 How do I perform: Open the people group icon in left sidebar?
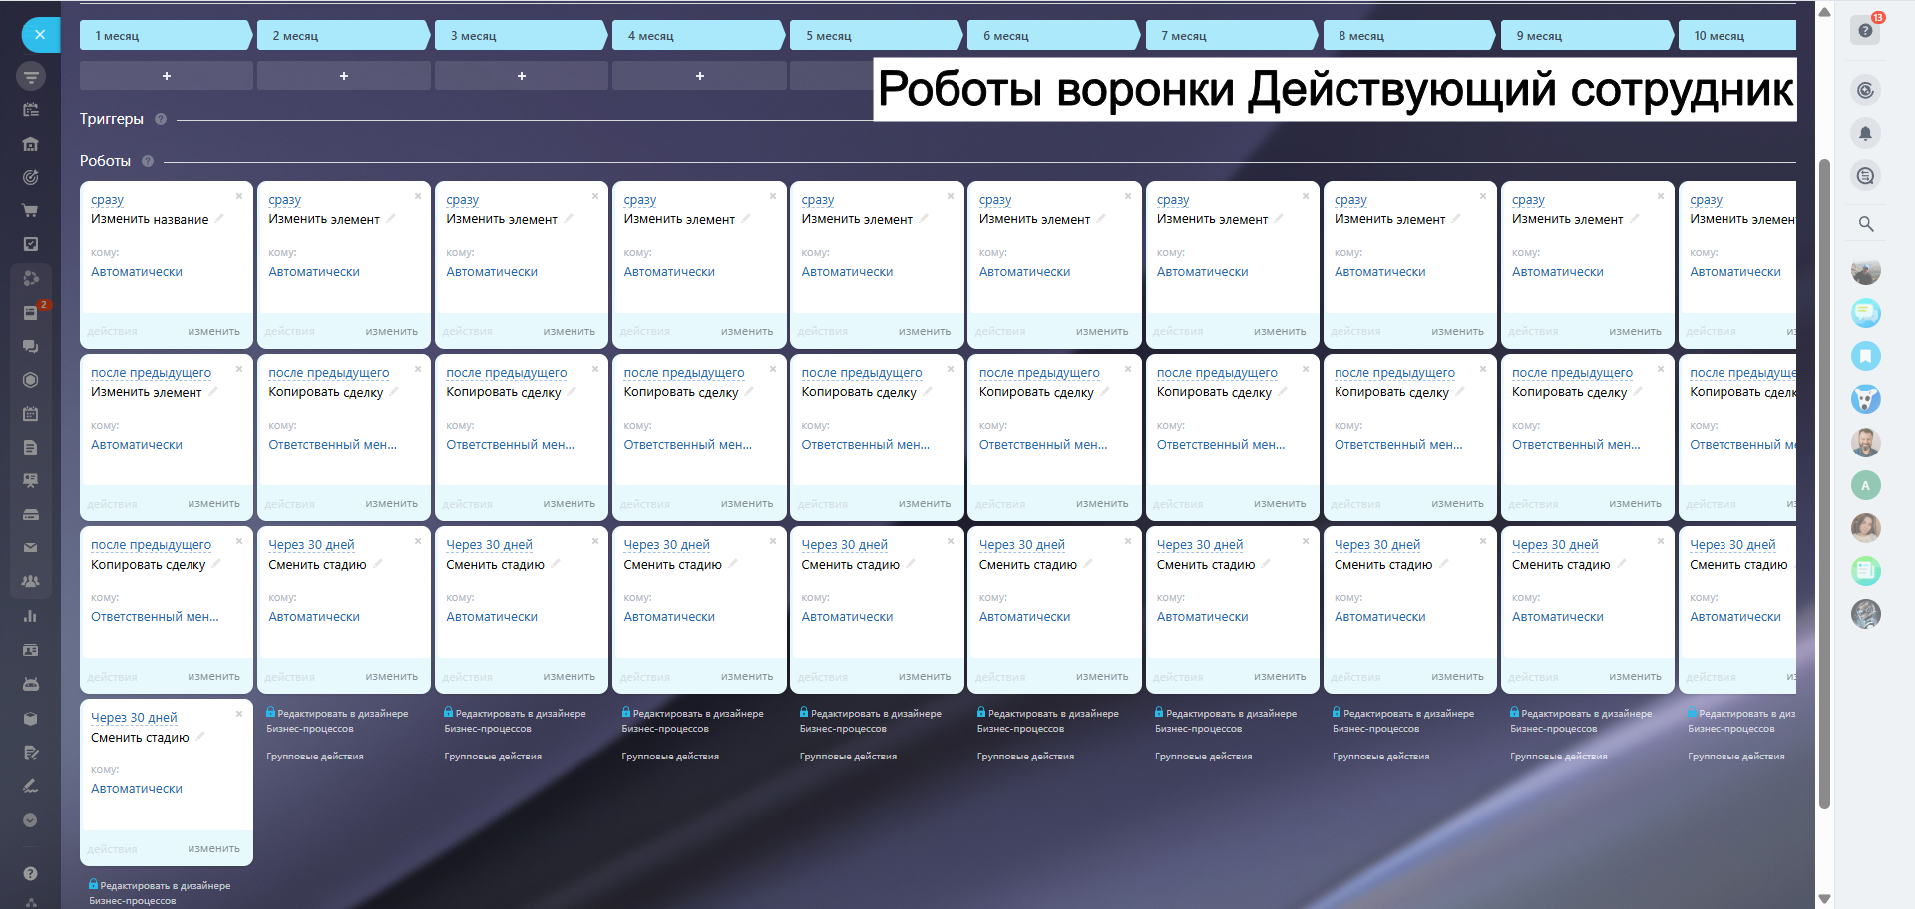point(31,581)
